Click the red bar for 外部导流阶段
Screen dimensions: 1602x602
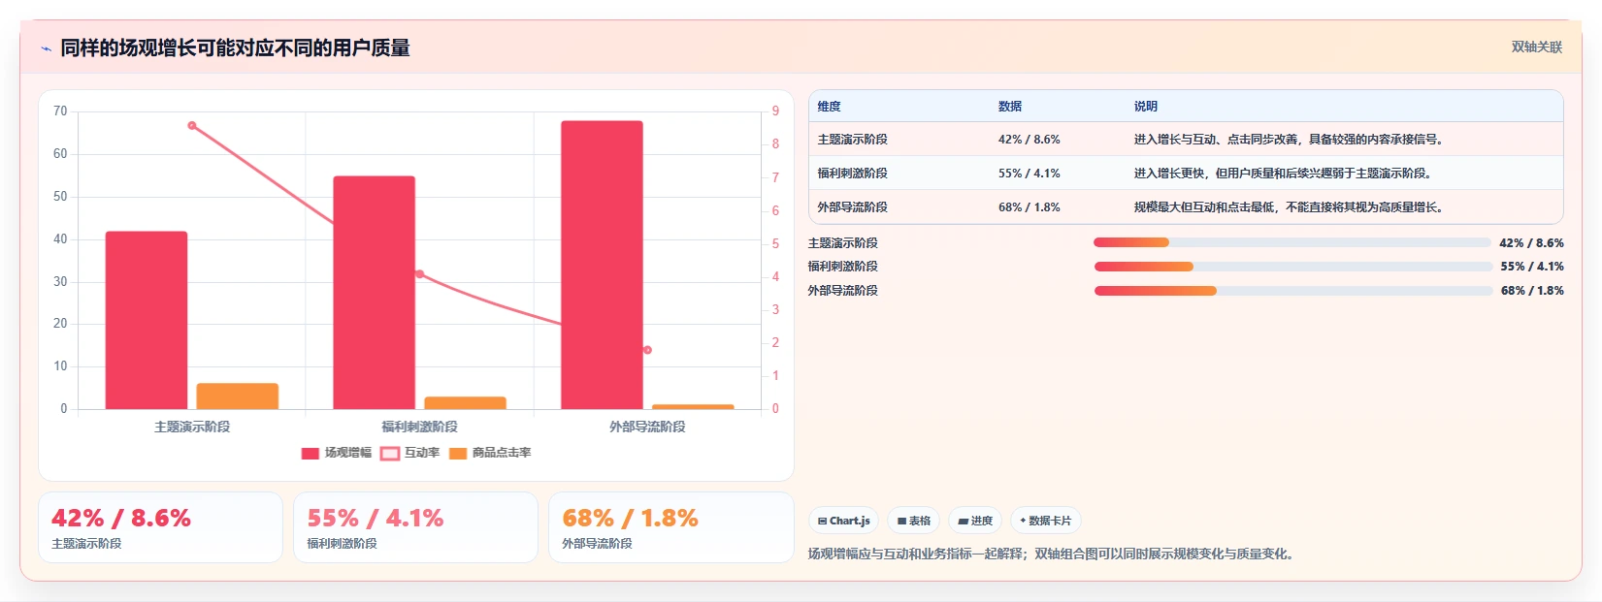pos(602,265)
